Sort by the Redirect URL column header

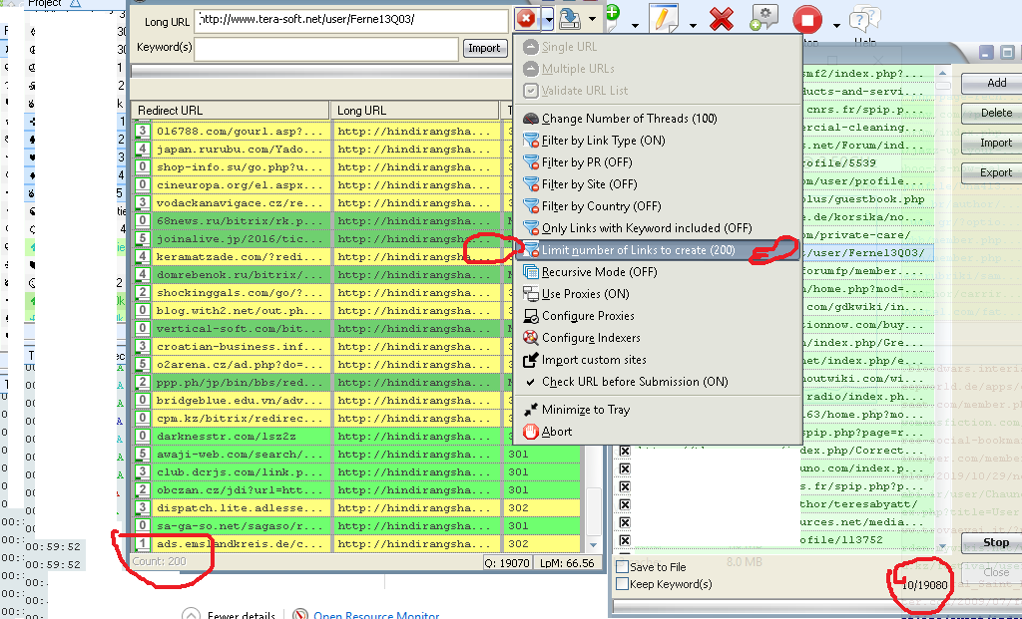click(x=231, y=111)
